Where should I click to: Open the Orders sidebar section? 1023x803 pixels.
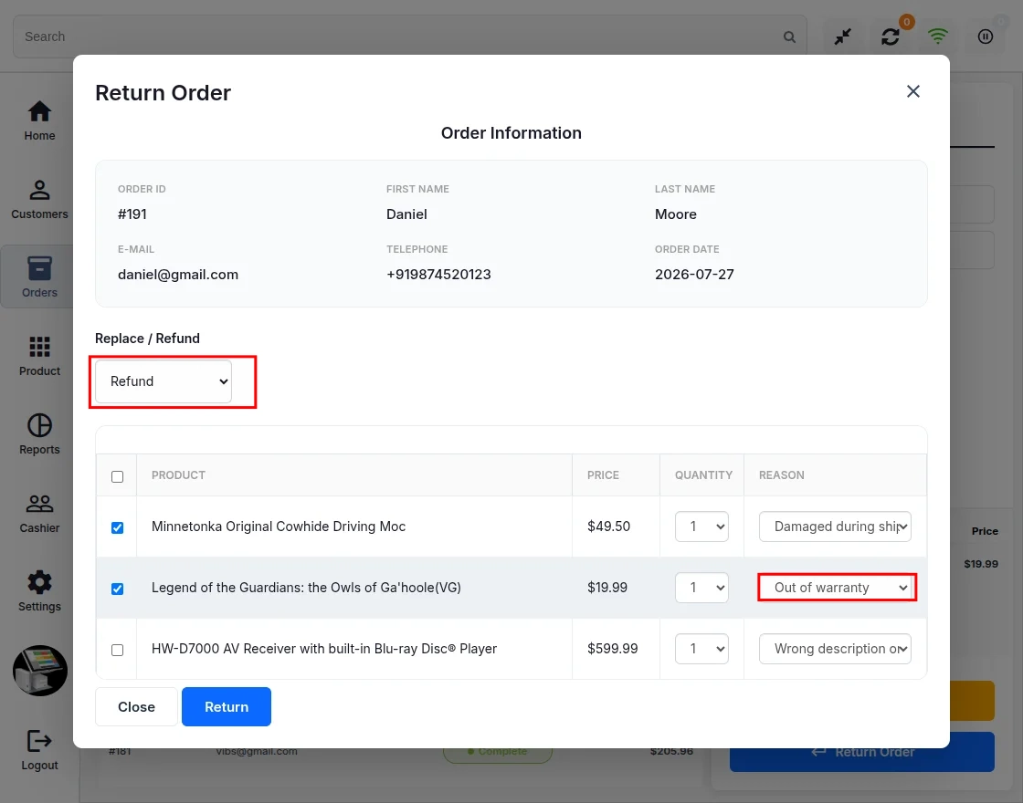pos(39,277)
